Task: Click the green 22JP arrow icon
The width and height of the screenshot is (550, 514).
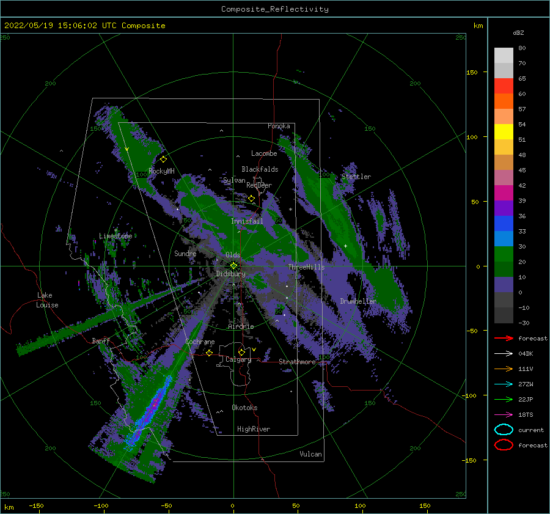Action: point(504,399)
